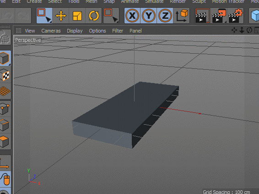Screen dimensions: 259x194
Task: Click the viewport zoom camera icon
Action: tap(242, 30)
